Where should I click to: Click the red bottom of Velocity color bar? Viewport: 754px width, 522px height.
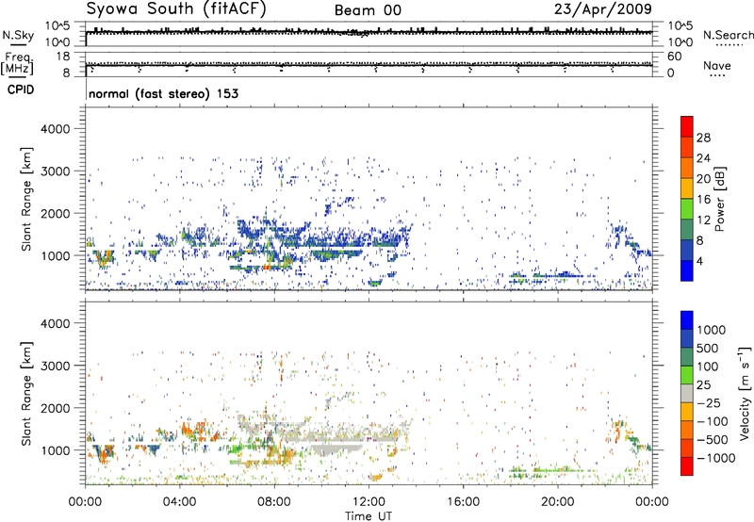[687, 466]
